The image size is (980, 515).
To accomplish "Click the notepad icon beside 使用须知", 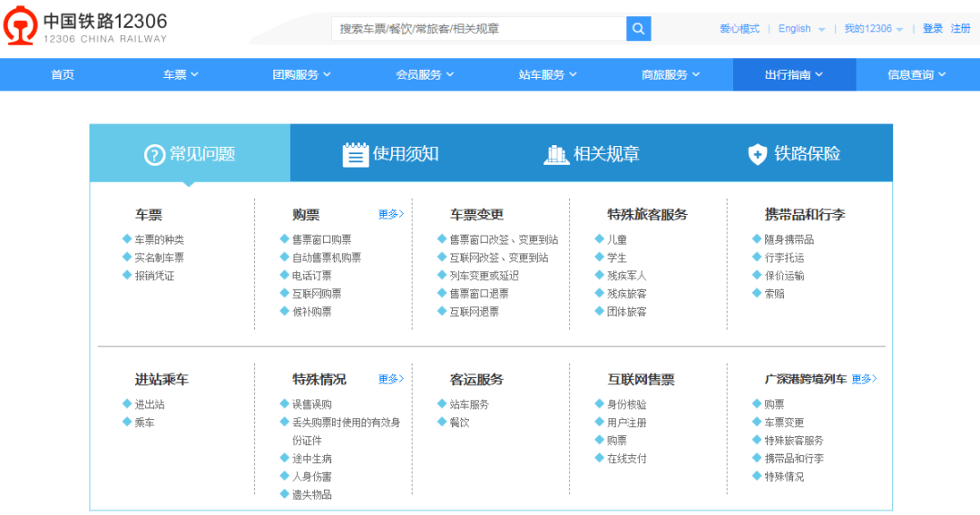I will [x=355, y=155].
